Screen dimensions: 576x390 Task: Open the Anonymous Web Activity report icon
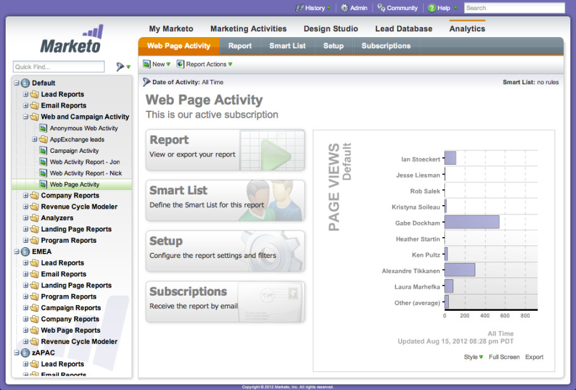[x=43, y=128]
